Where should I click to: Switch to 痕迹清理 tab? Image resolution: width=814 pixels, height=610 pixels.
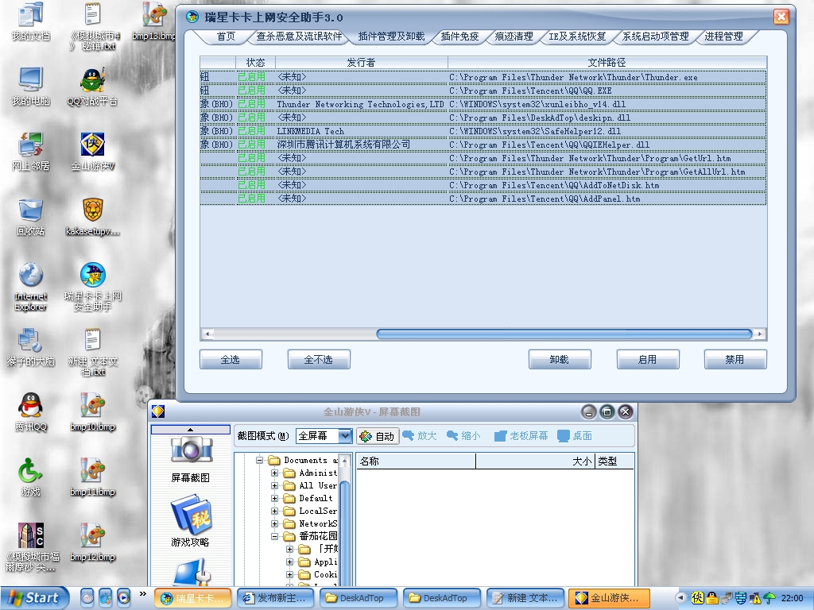(514, 37)
